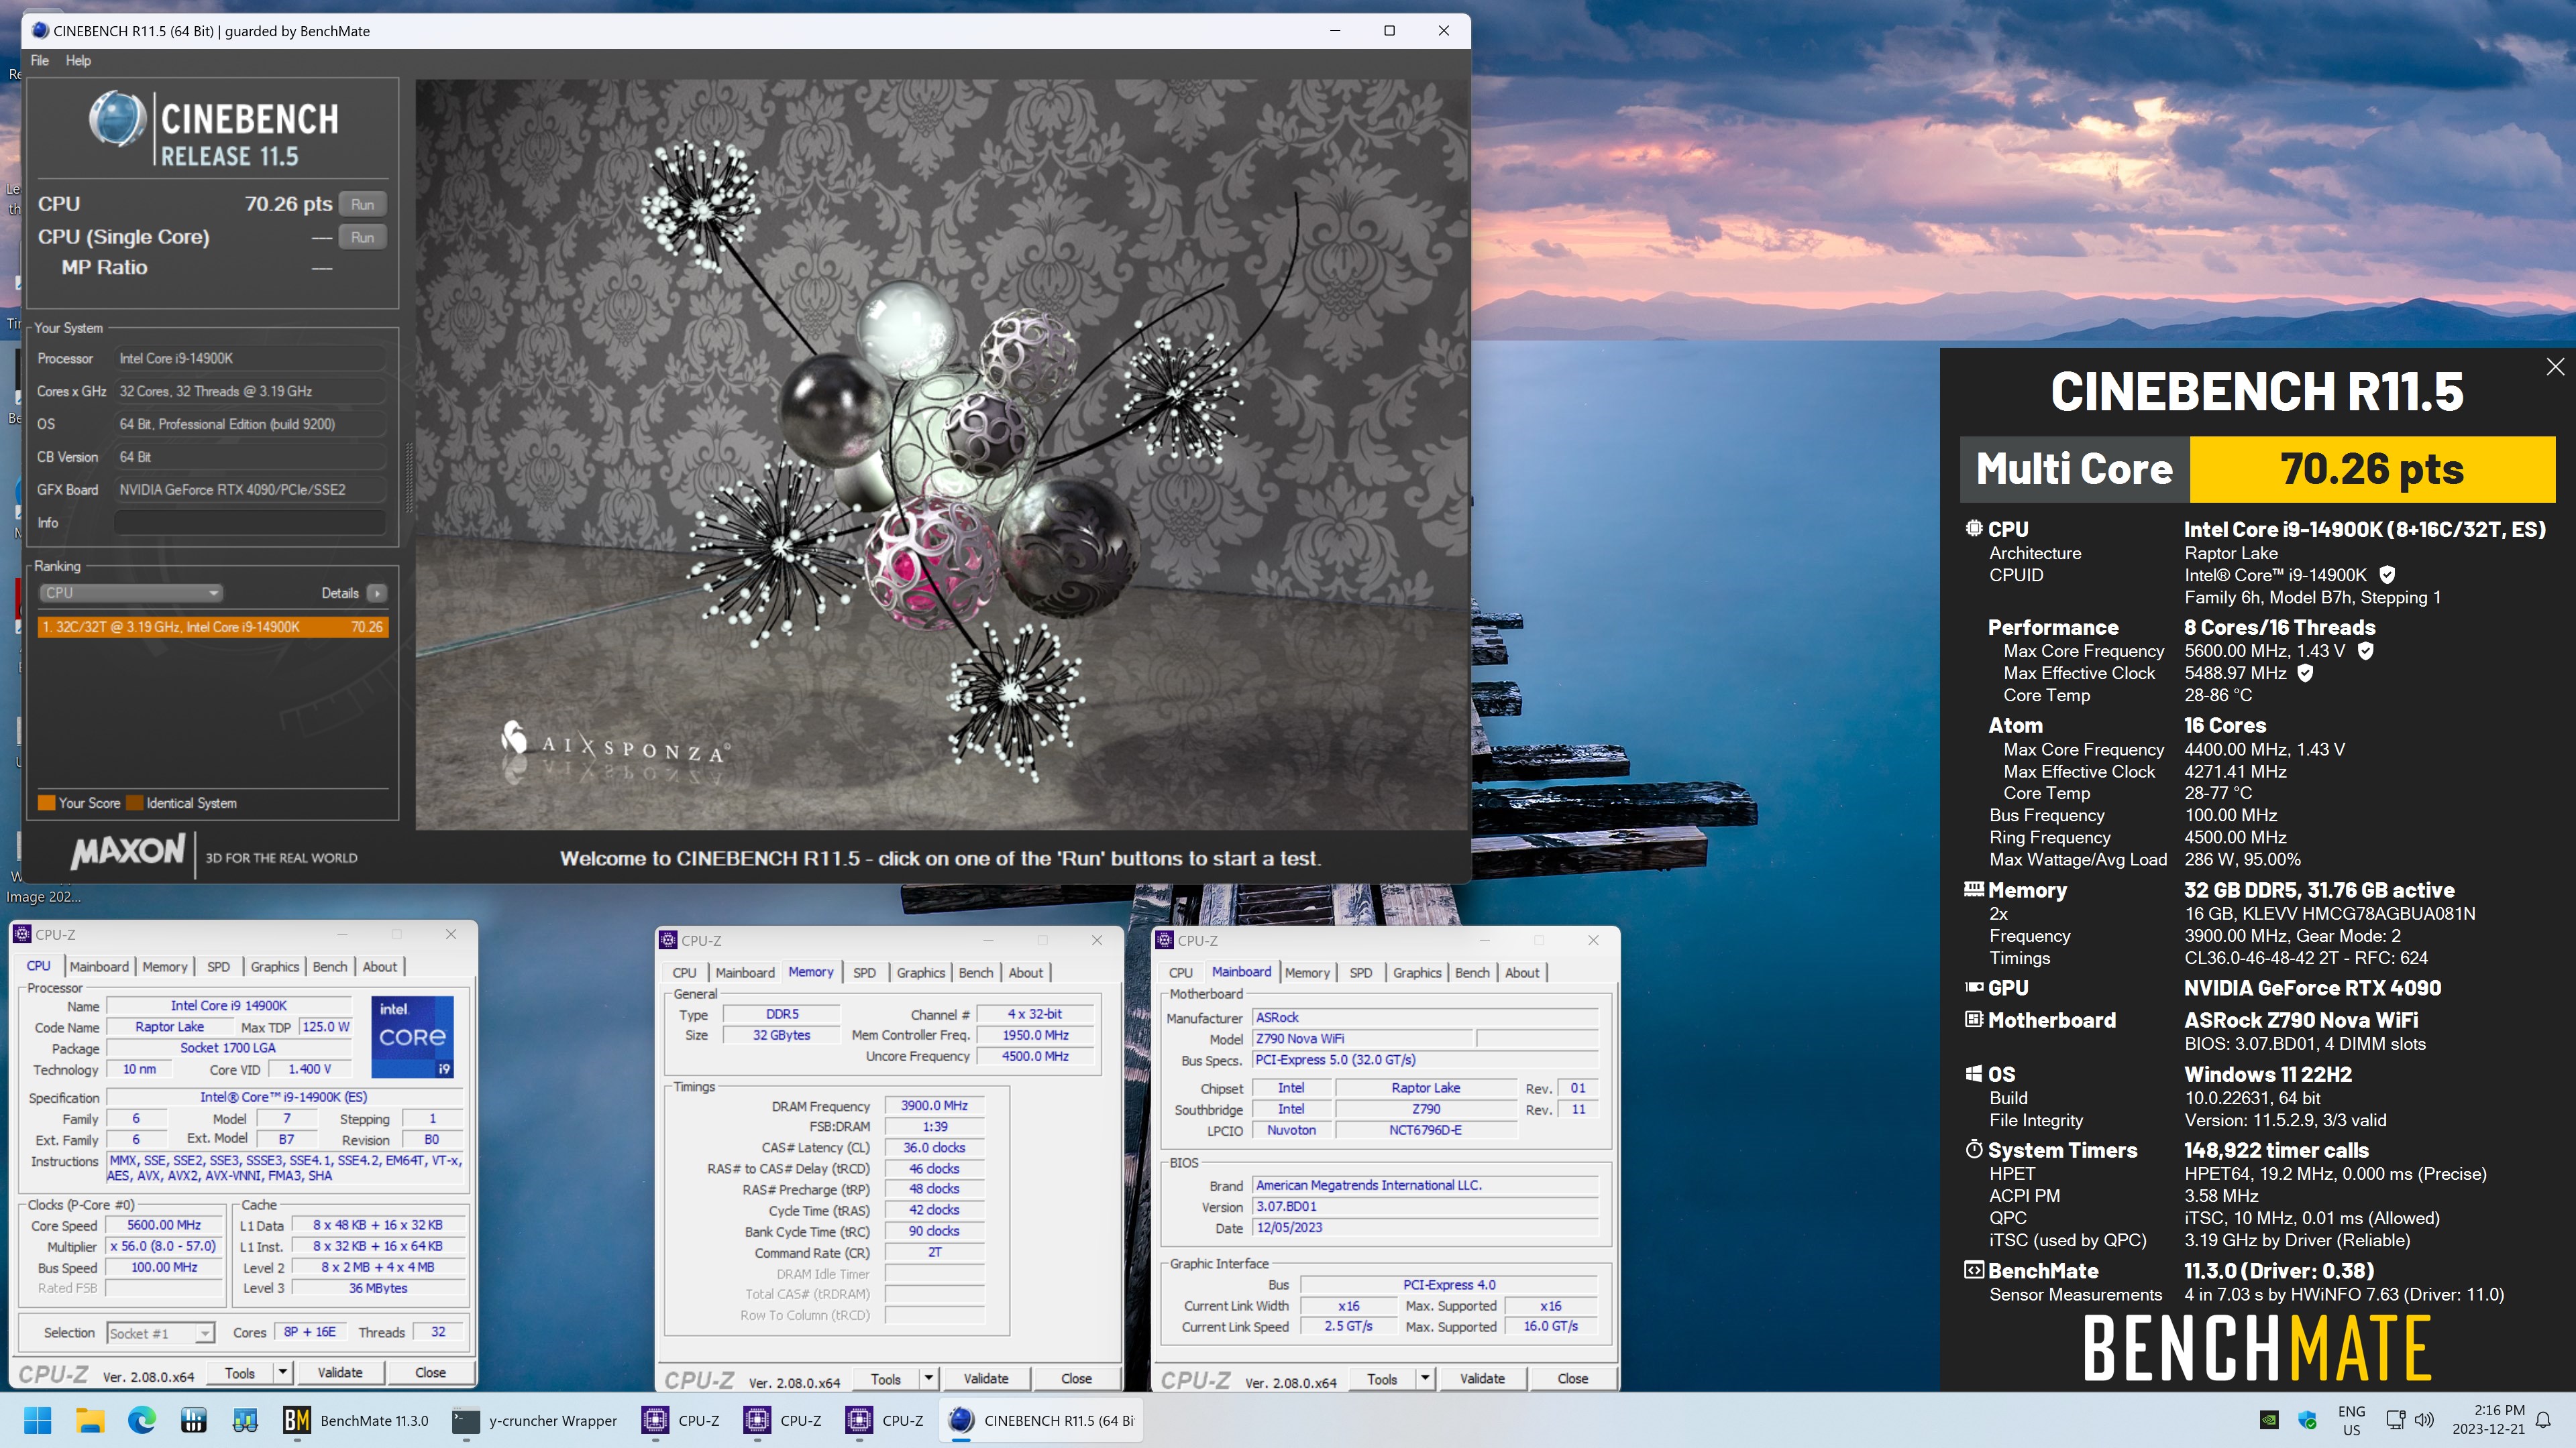Screen dimensions: 2576x1448
Task: Click Details arrow in Ranking panel
Action: [x=377, y=593]
